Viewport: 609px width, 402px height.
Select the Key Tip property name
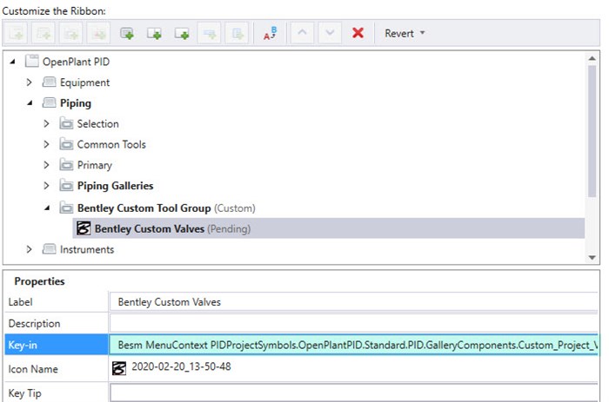coord(24,393)
